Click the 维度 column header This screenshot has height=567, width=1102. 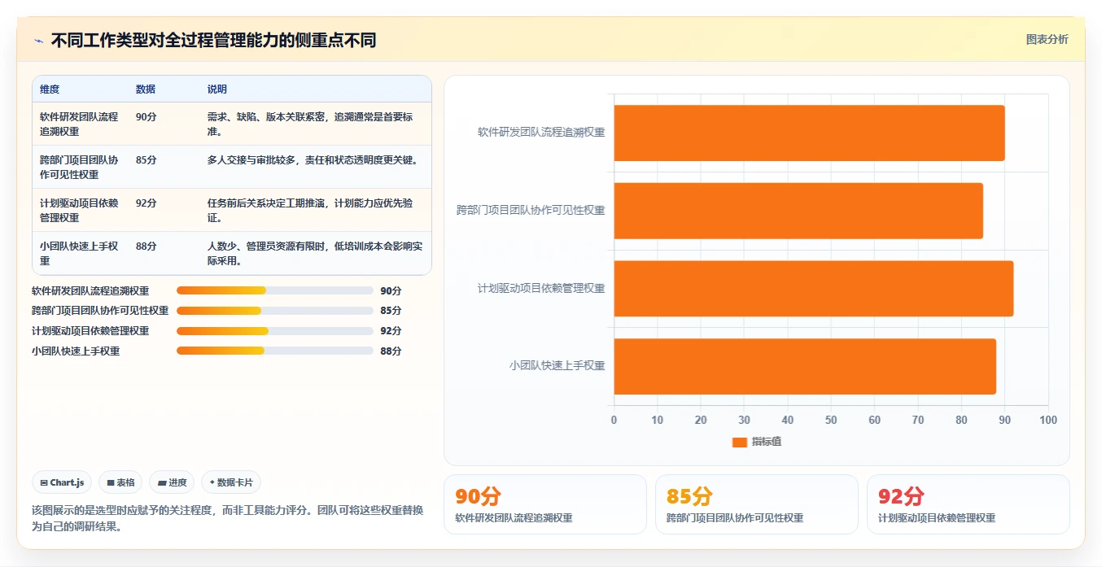click(x=50, y=89)
